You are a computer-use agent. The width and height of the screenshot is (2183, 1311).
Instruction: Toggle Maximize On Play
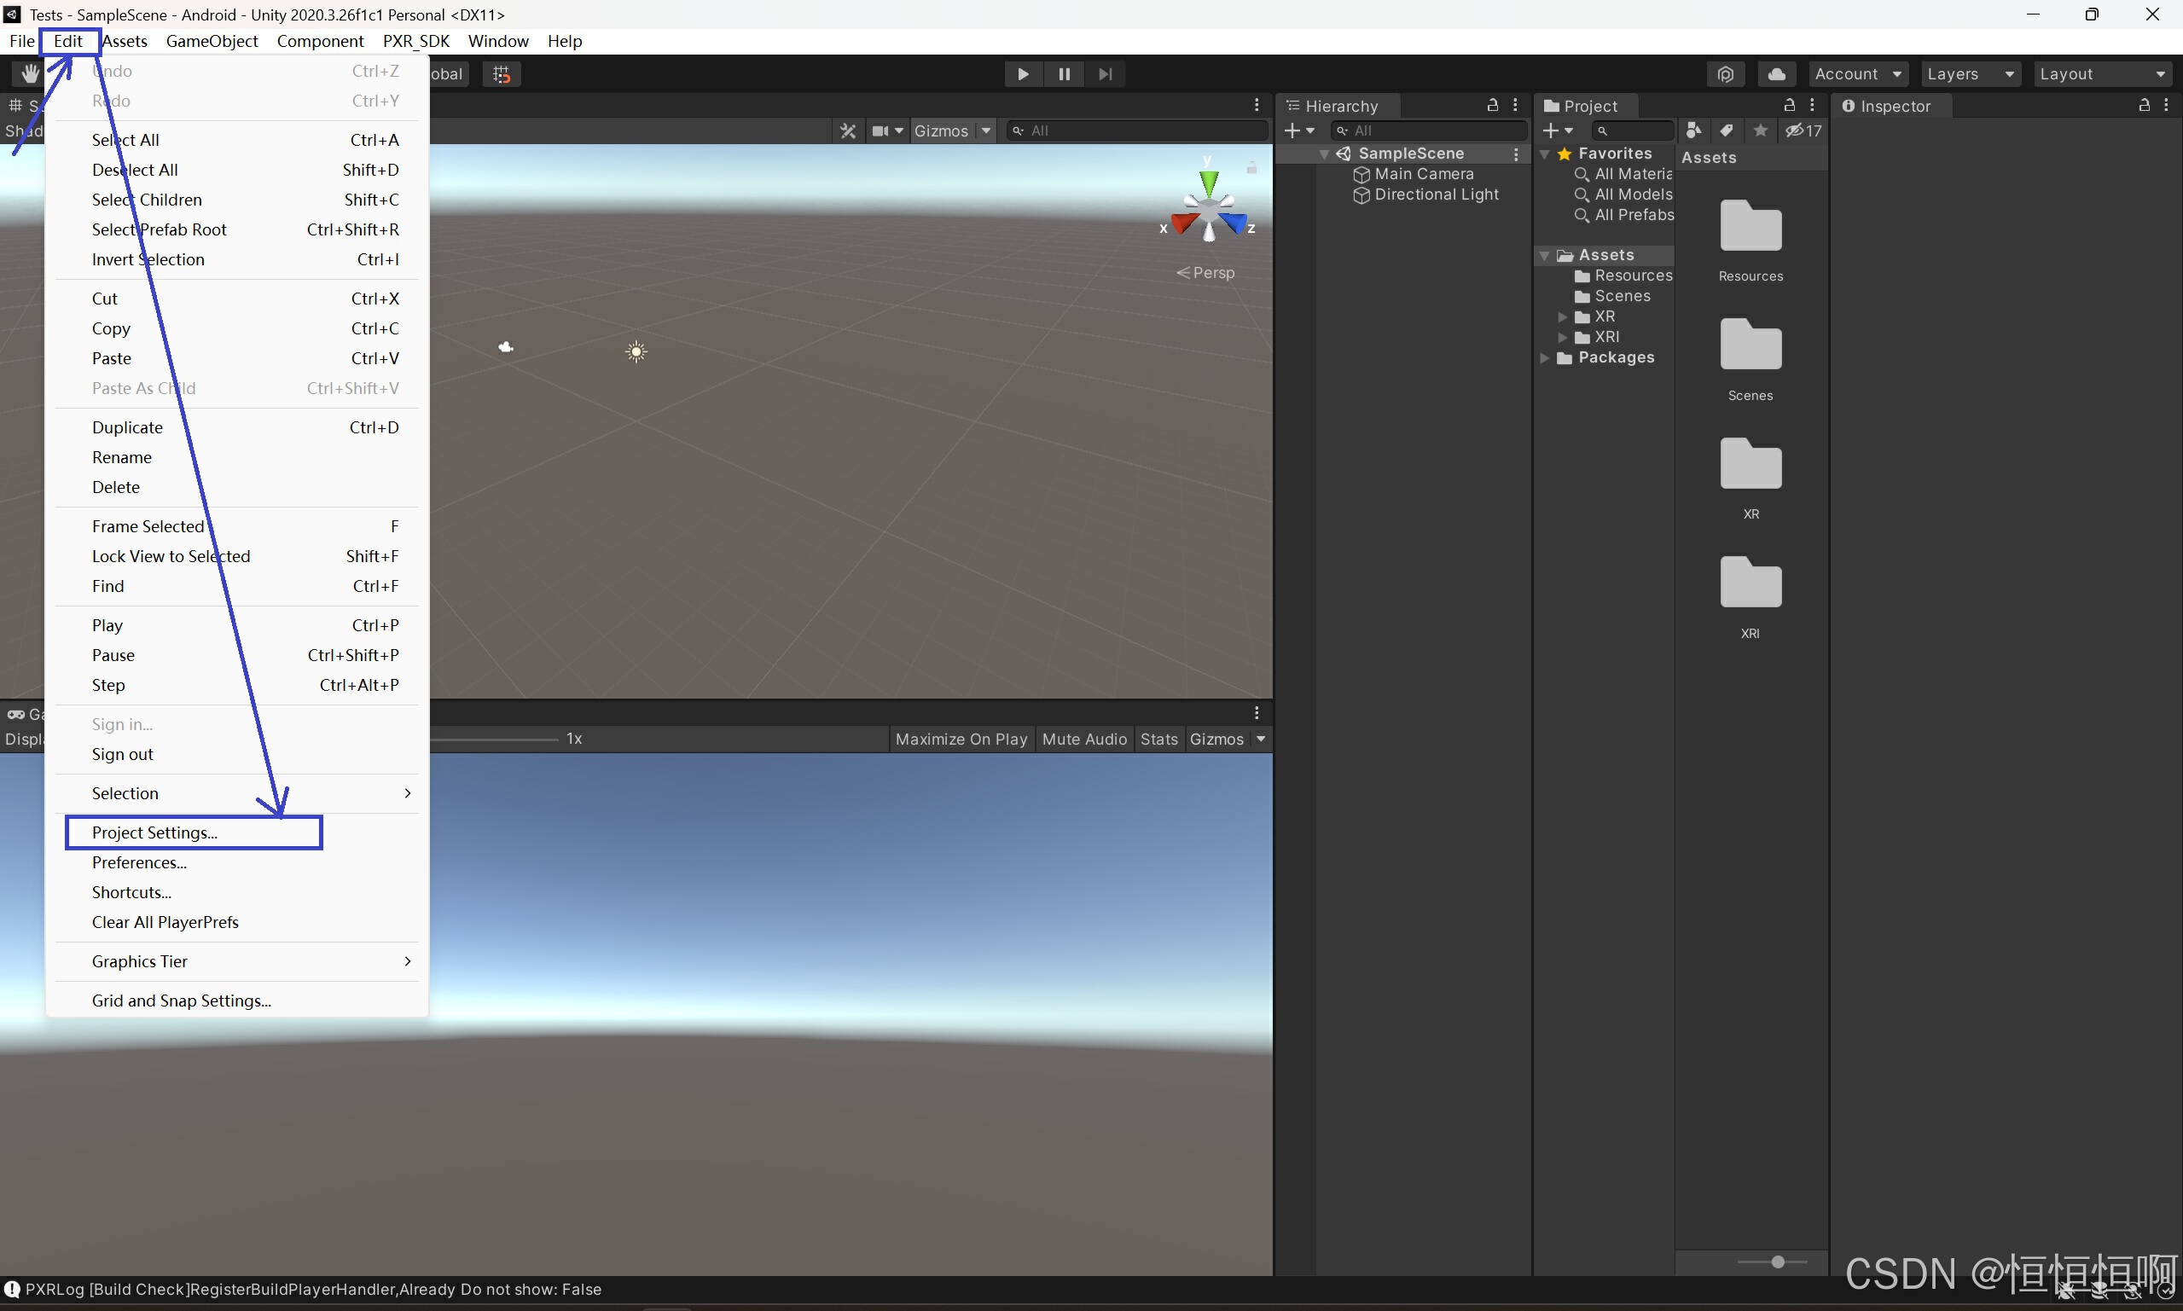pos(961,739)
